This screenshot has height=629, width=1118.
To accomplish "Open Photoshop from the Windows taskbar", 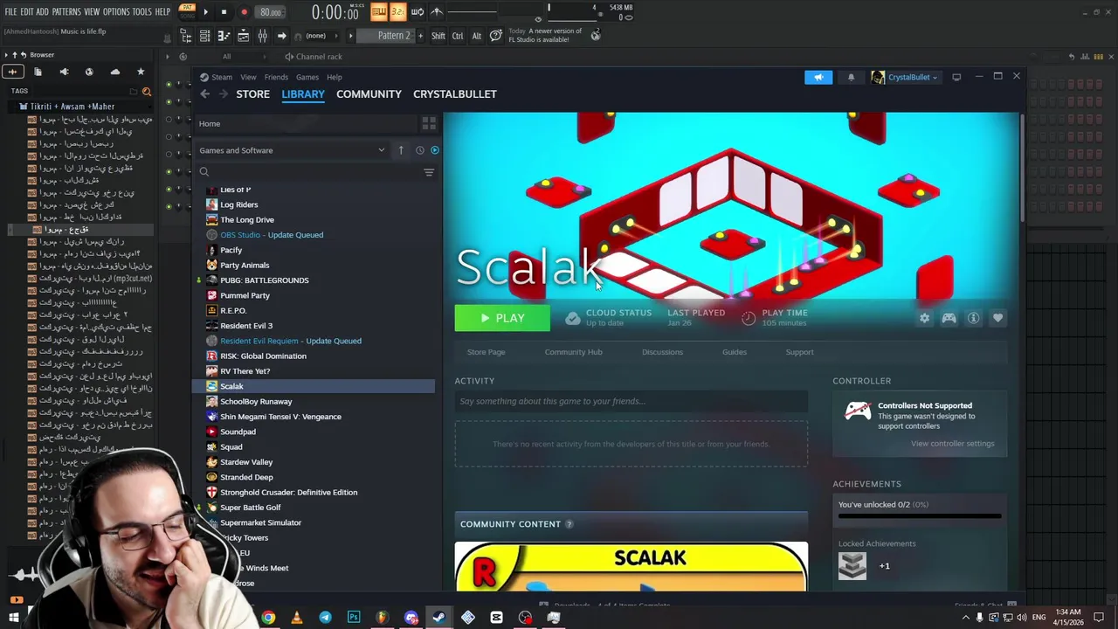I will click(x=354, y=618).
